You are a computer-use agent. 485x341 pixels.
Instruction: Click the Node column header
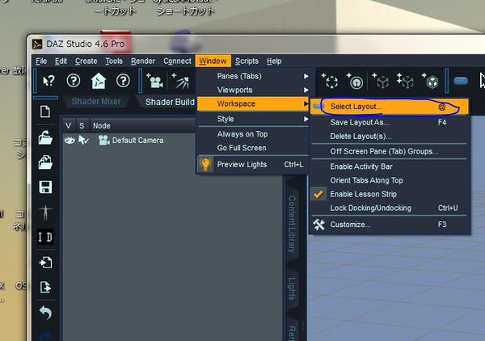point(142,126)
